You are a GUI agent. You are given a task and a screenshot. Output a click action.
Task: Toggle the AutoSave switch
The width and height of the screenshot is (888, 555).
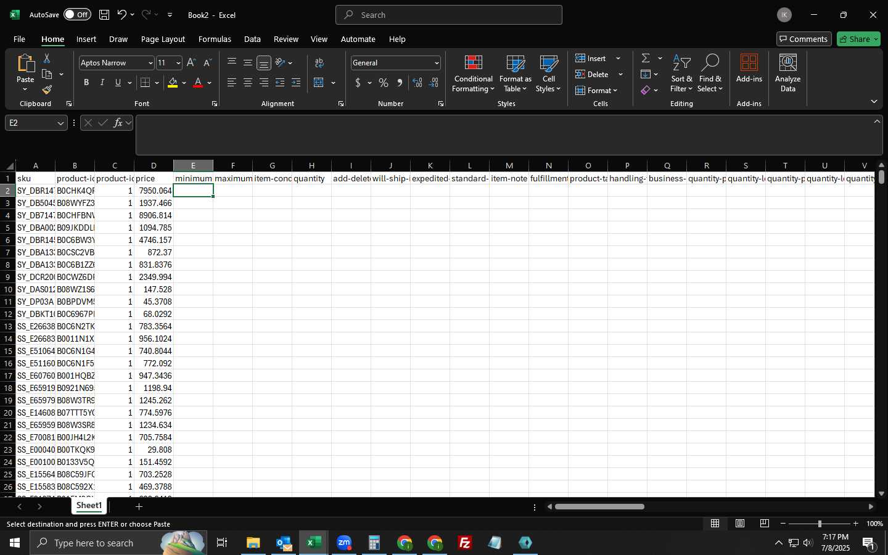(77, 15)
